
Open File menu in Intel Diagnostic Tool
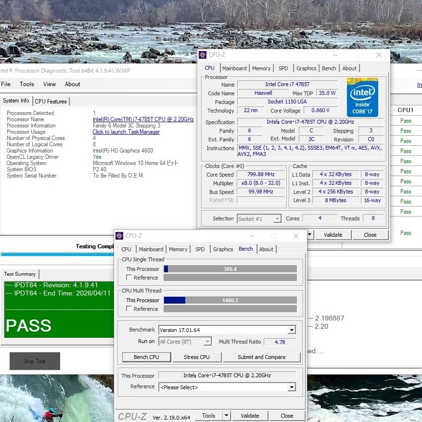[x=6, y=84]
